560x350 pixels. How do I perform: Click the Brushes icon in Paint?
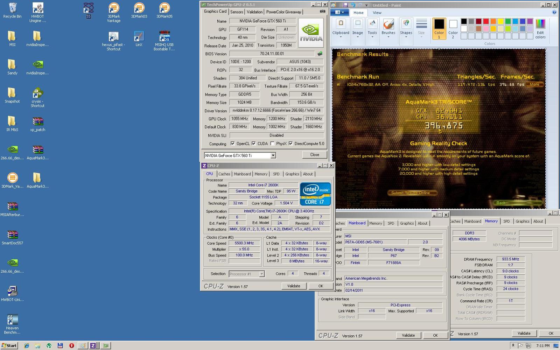[x=388, y=24]
